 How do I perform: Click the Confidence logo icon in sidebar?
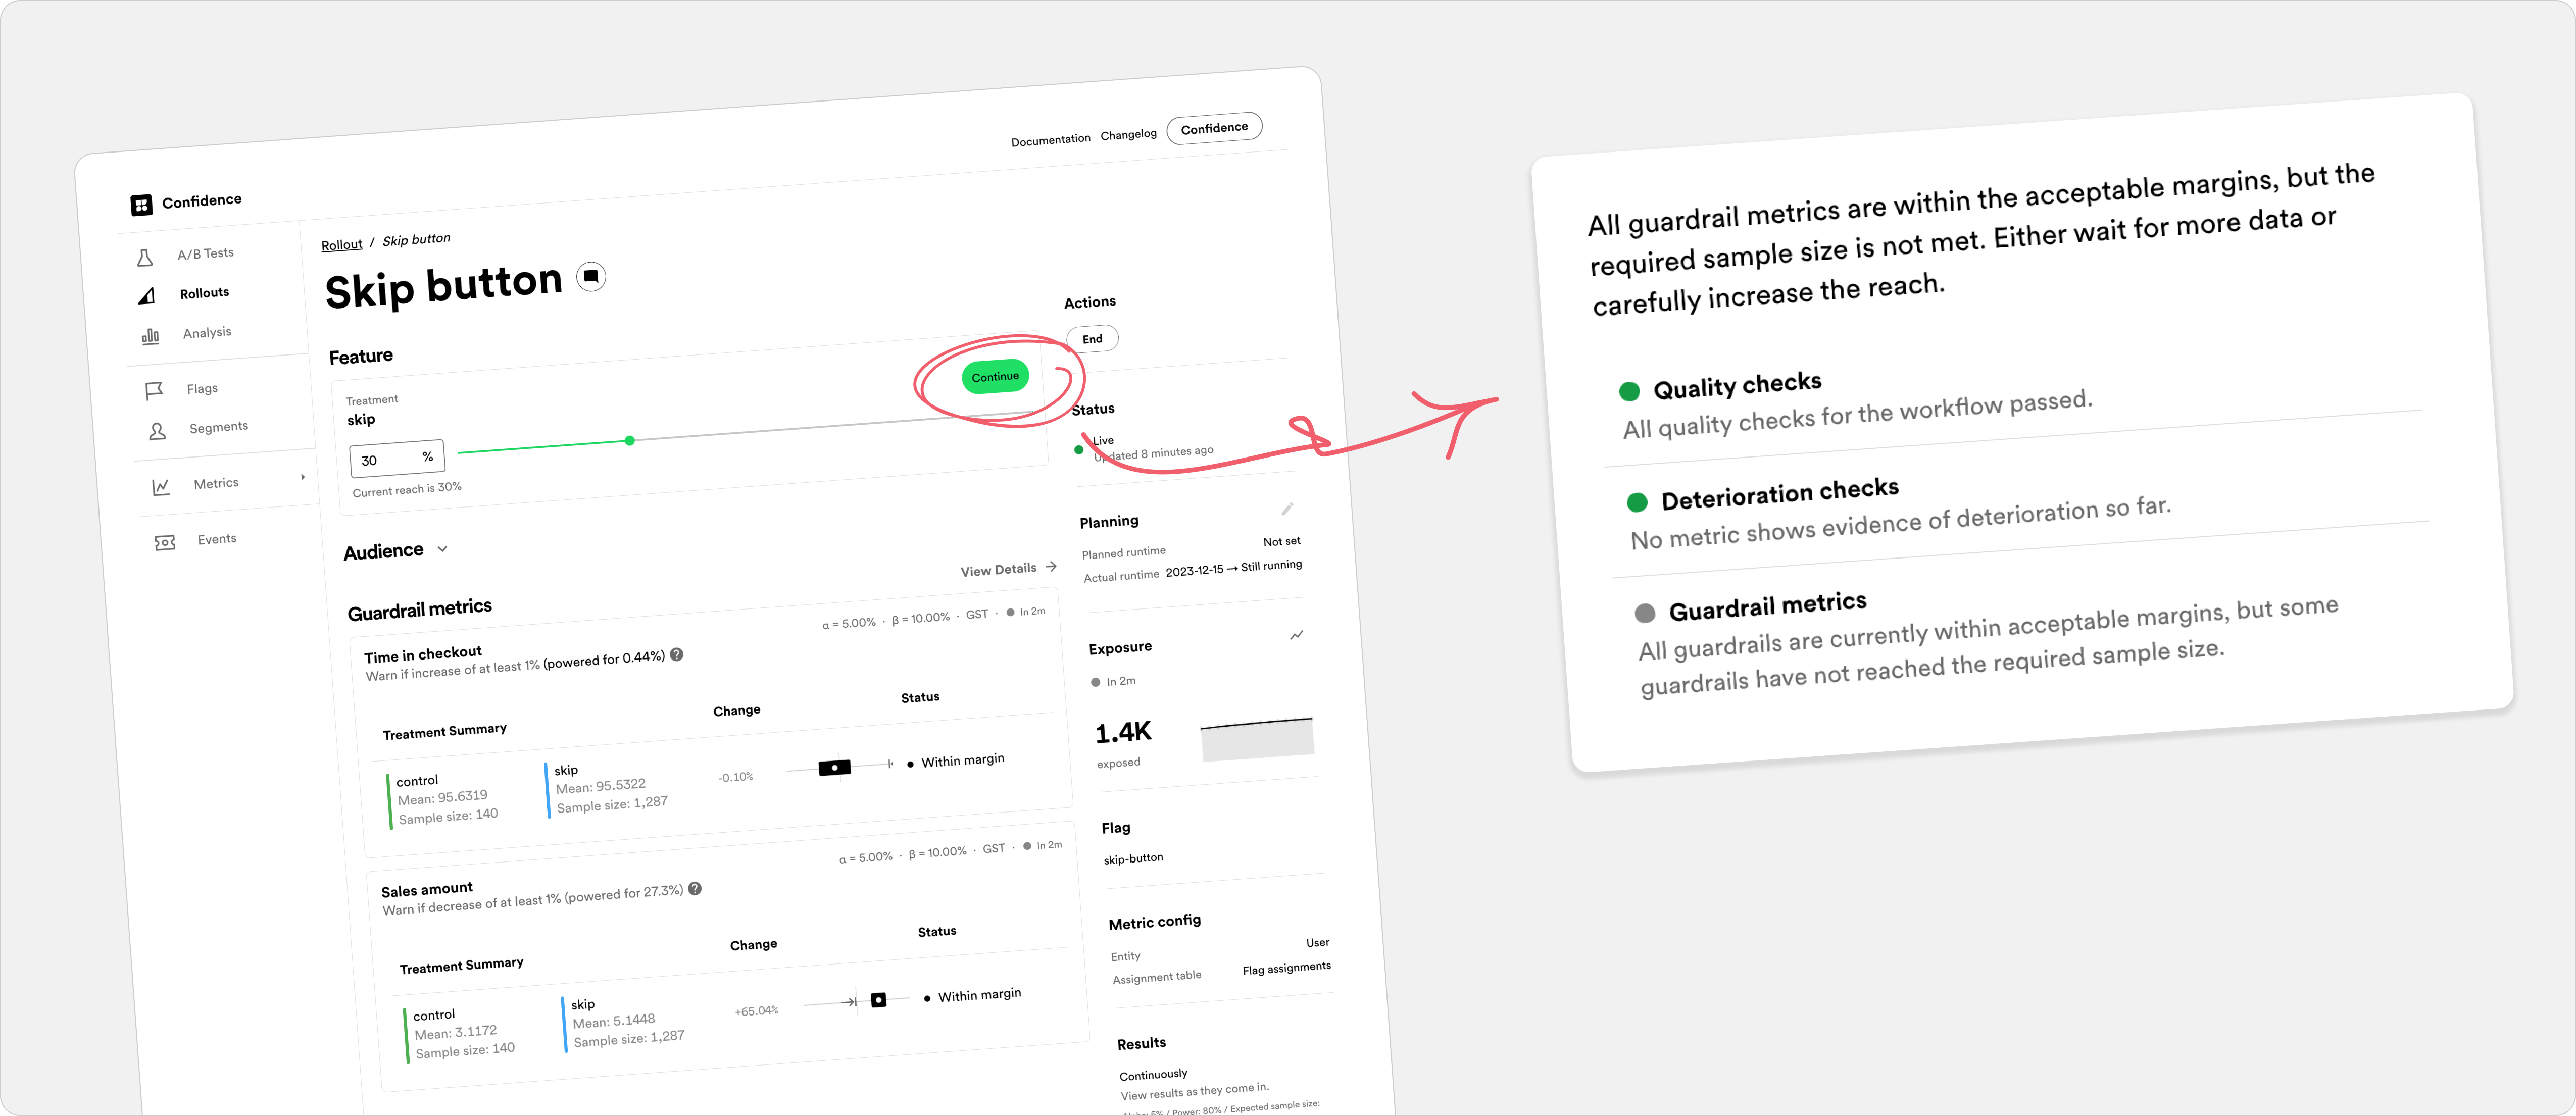pyautogui.click(x=141, y=205)
